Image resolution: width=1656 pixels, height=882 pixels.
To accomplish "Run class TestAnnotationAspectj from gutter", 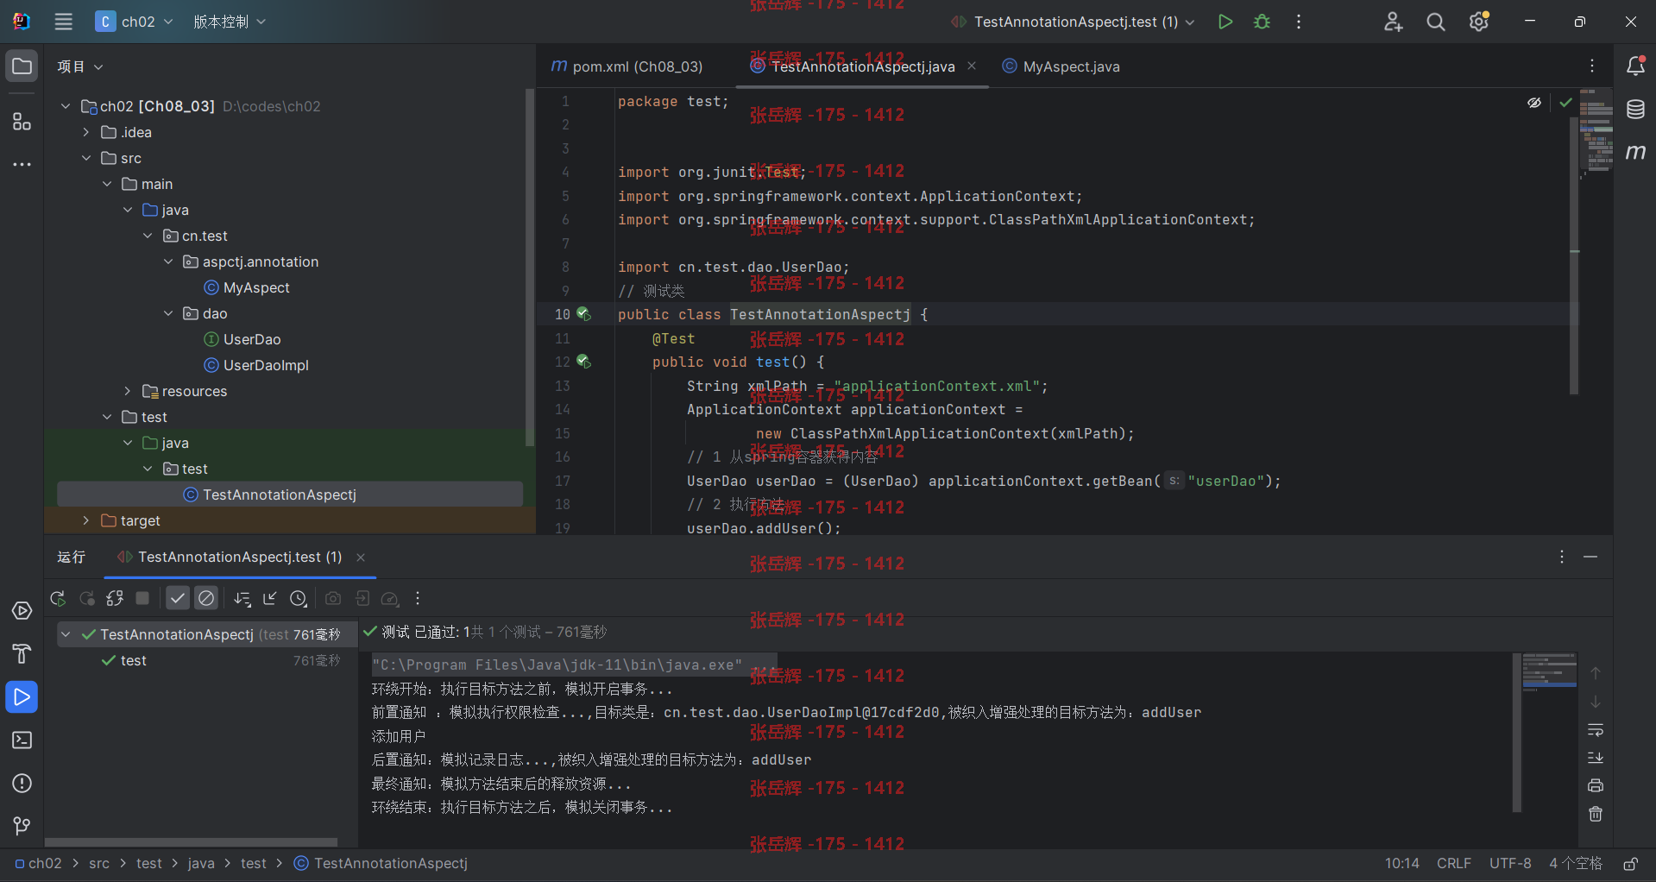I will pos(583,314).
